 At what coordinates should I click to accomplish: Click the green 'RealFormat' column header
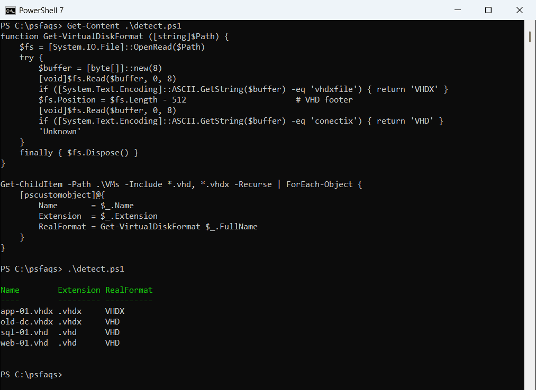point(129,291)
